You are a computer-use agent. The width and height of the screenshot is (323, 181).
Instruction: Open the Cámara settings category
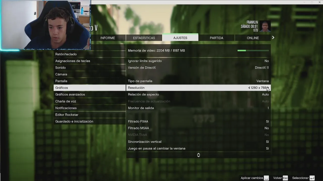pyautogui.click(x=90, y=74)
